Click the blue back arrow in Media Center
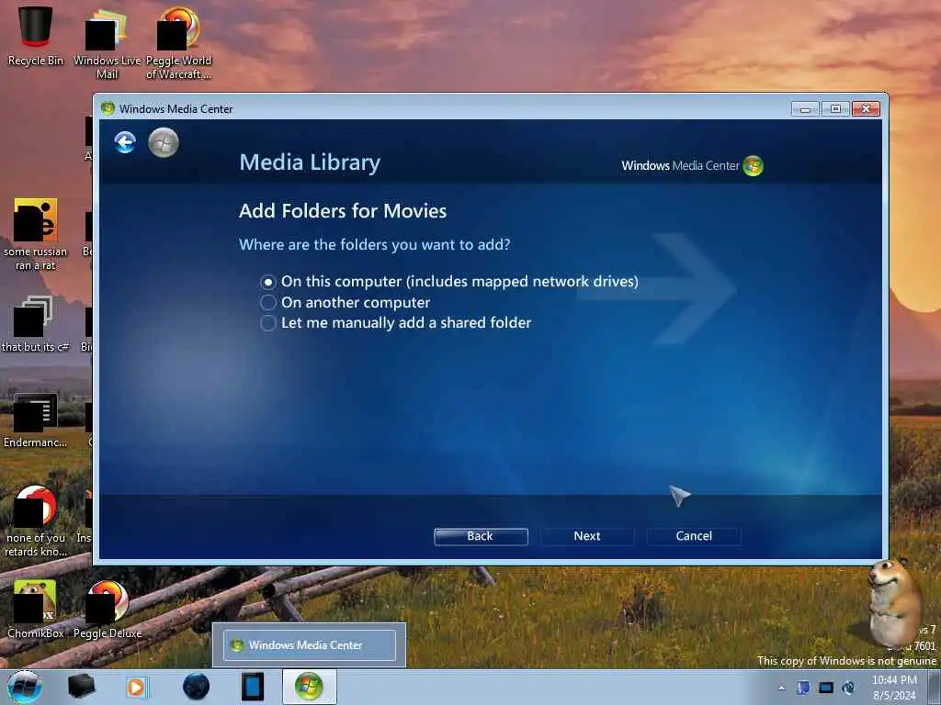This screenshot has width=941, height=705. pyautogui.click(x=125, y=142)
